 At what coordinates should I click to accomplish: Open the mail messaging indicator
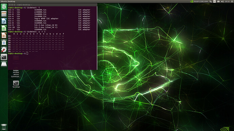218,1
